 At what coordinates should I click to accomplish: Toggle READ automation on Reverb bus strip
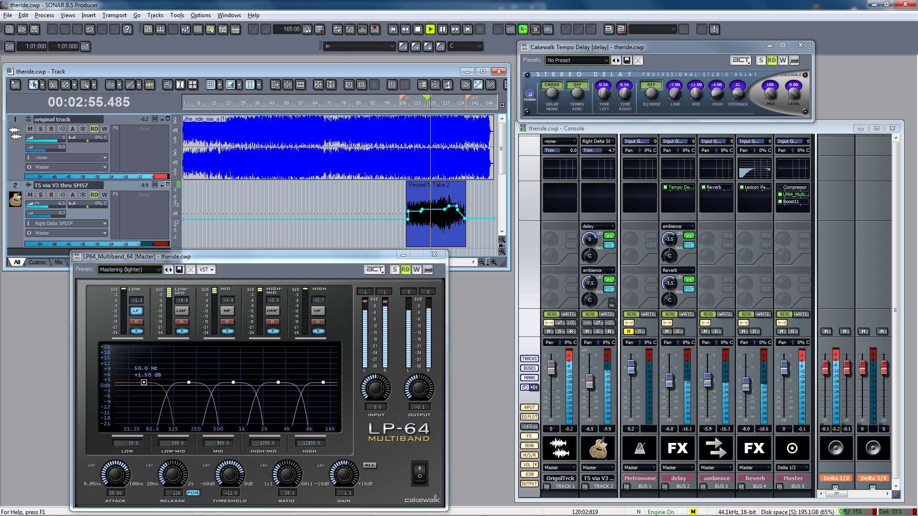tap(746, 314)
